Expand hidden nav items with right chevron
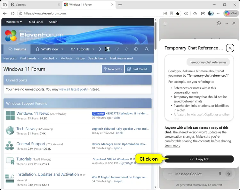Image resolution: width=240 pixels, height=190 pixels. click(x=100, y=49)
